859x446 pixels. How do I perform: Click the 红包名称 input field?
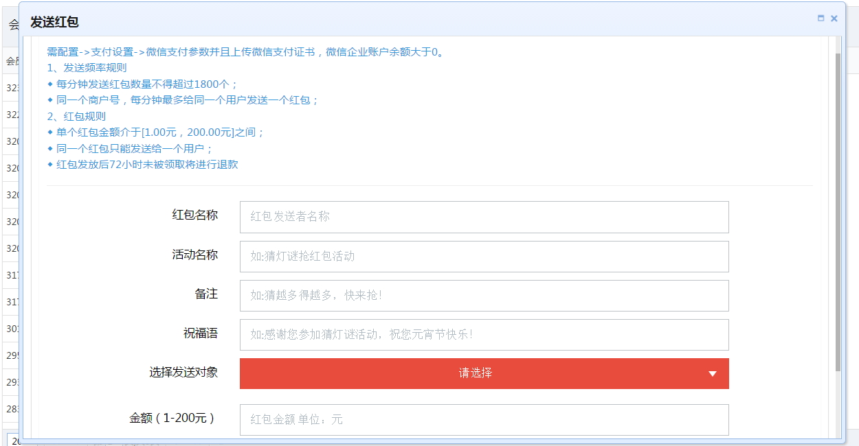click(x=484, y=217)
